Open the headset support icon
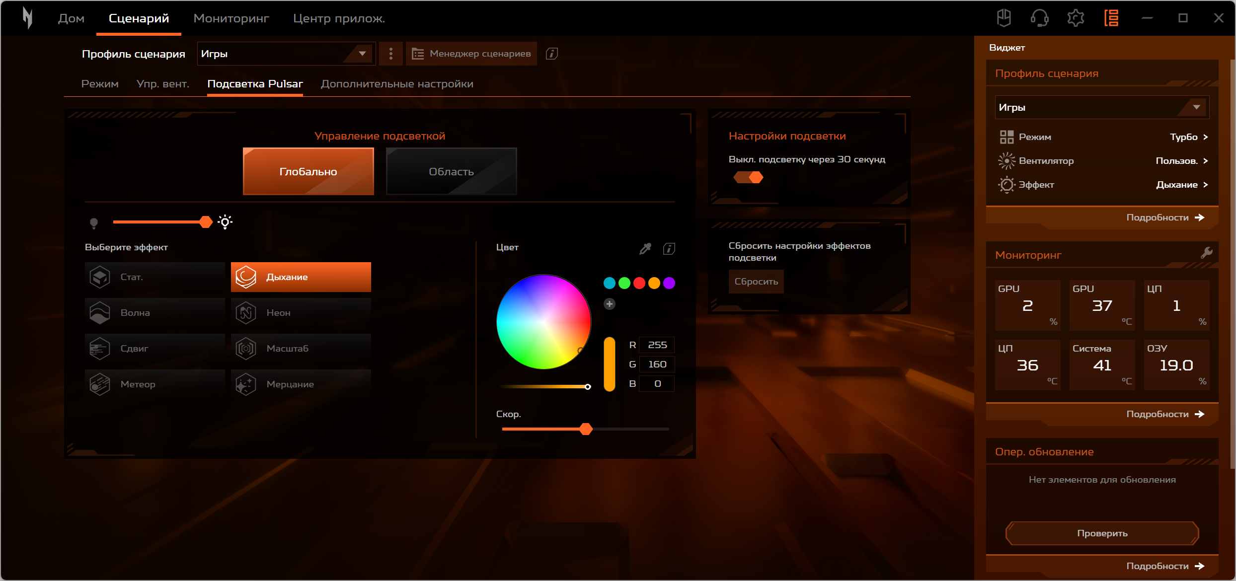This screenshot has width=1236, height=581. click(x=1039, y=18)
